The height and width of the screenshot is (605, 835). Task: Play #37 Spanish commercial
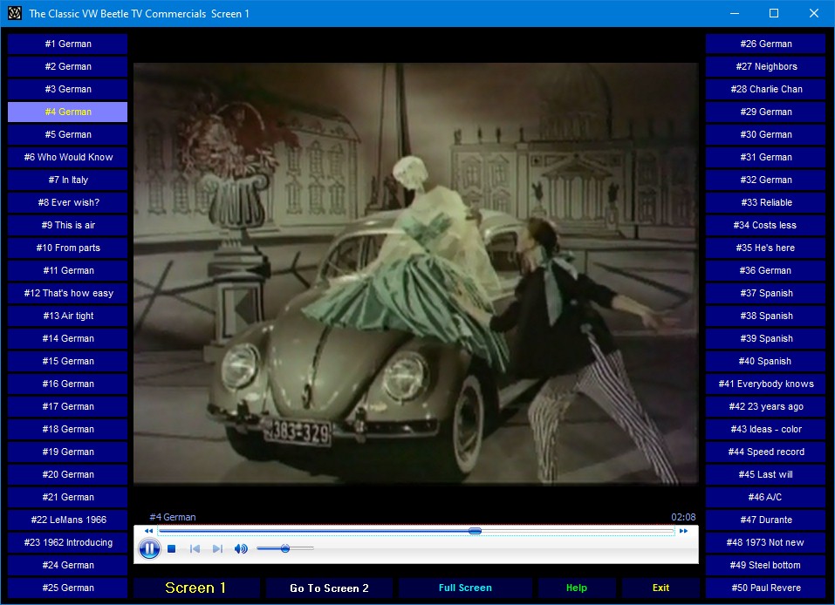coord(765,293)
